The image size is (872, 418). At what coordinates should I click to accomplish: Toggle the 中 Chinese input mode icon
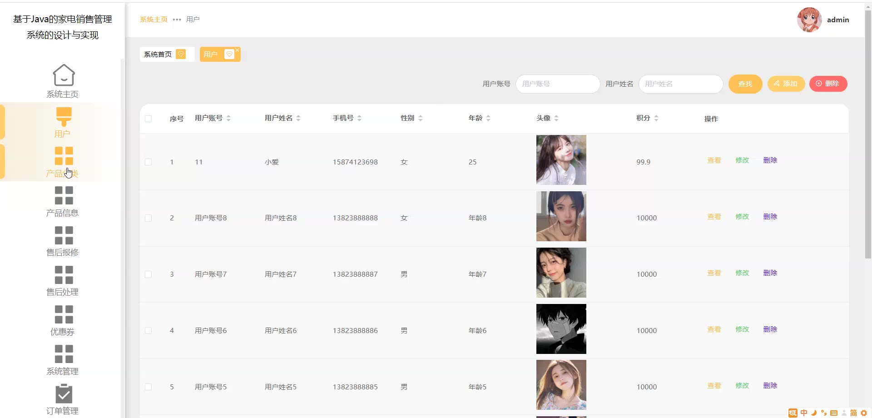[x=804, y=413]
